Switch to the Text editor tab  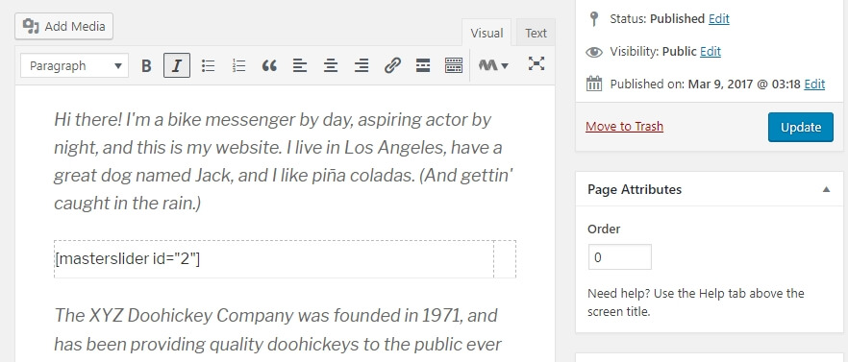(536, 33)
